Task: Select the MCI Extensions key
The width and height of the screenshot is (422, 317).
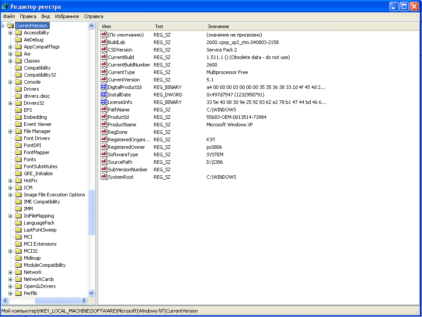Action: pos(40,244)
